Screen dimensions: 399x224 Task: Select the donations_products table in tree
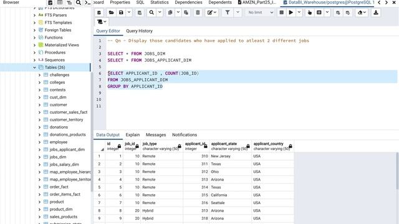pyautogui.click(x=67, y=134)
